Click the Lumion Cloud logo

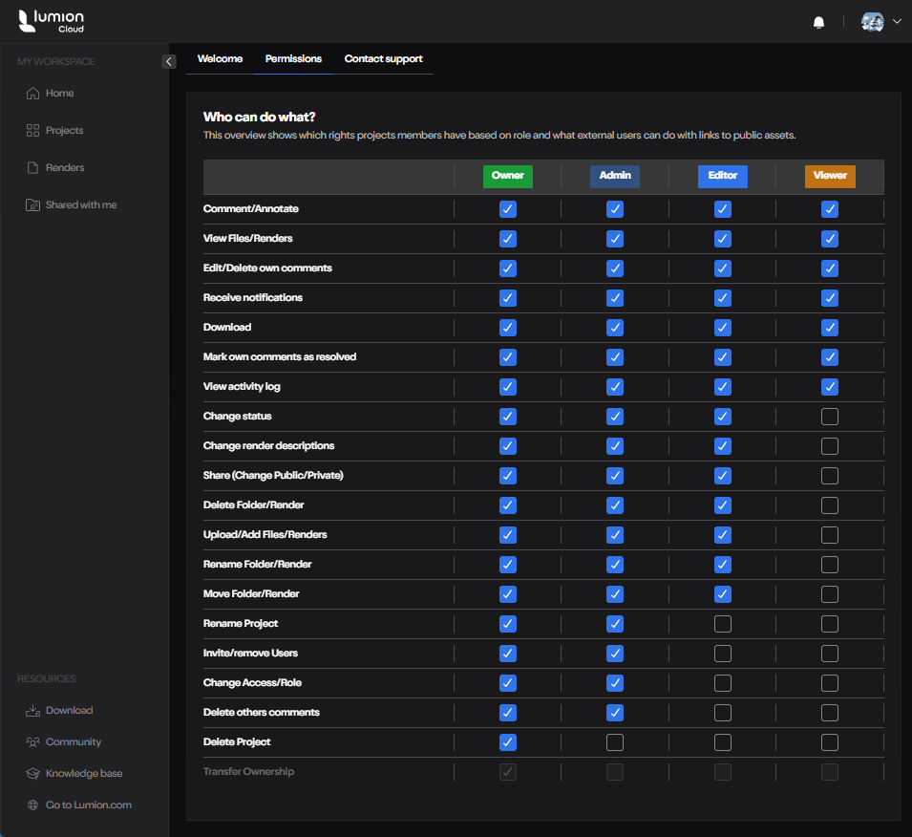[x=52, y=21]
